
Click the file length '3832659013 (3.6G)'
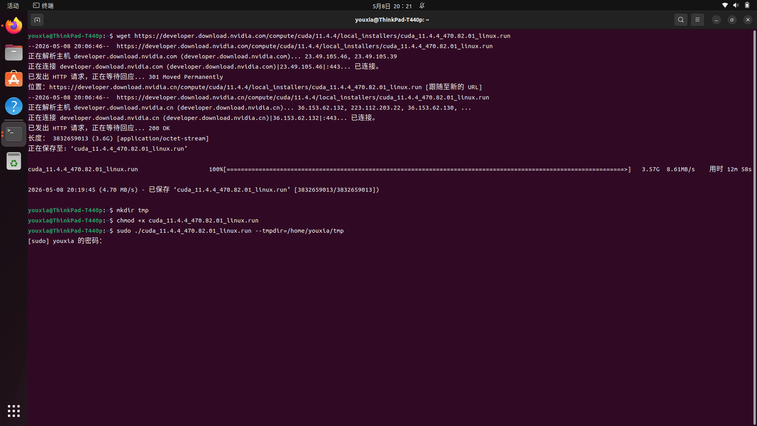[83, 138]
